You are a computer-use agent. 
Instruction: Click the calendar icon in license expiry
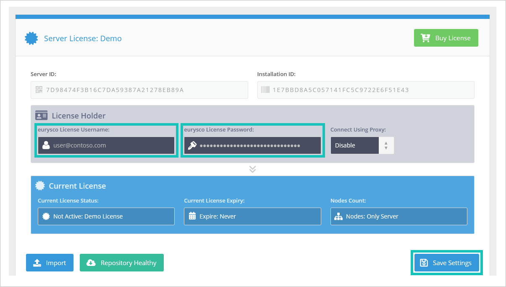(192, 216)
